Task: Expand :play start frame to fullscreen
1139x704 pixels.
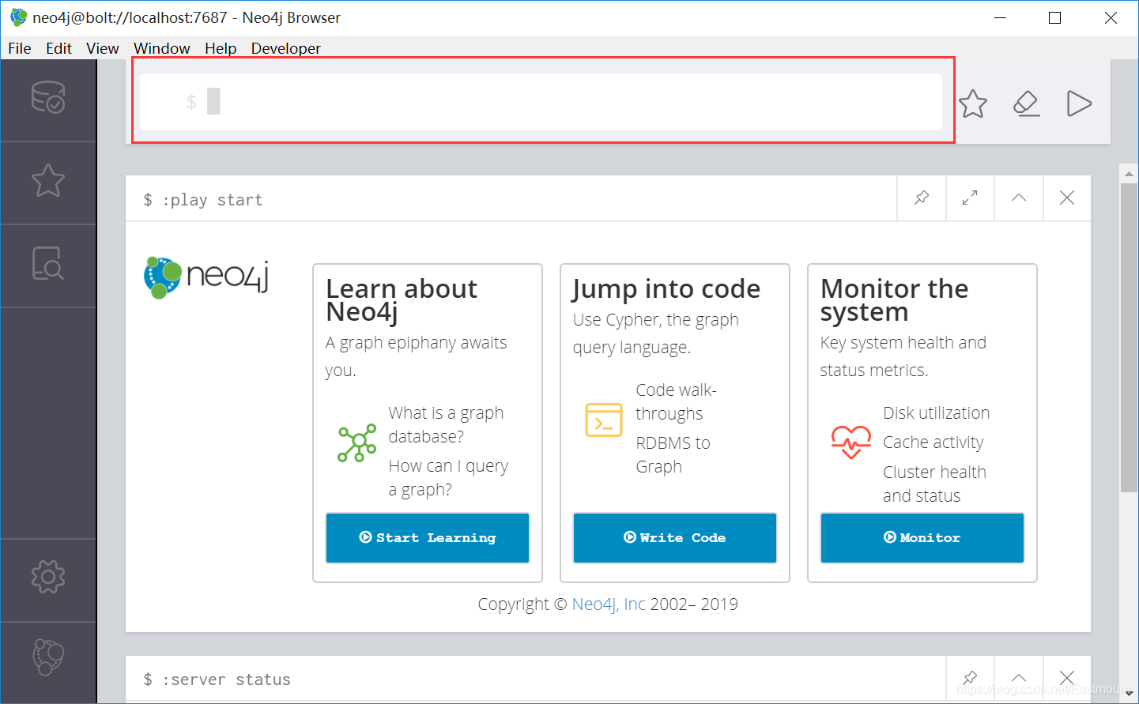Action: 970,198
